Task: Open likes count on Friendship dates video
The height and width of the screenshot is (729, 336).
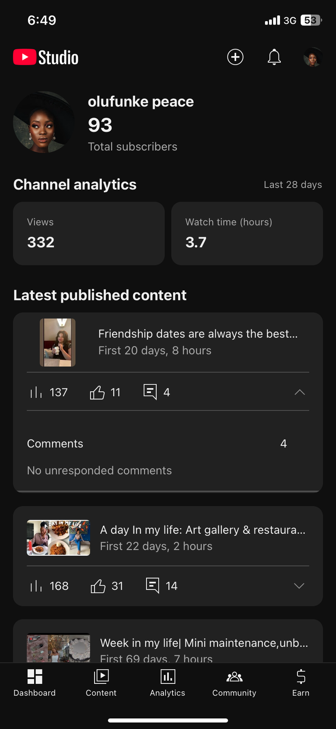Action: click(105, 392)
